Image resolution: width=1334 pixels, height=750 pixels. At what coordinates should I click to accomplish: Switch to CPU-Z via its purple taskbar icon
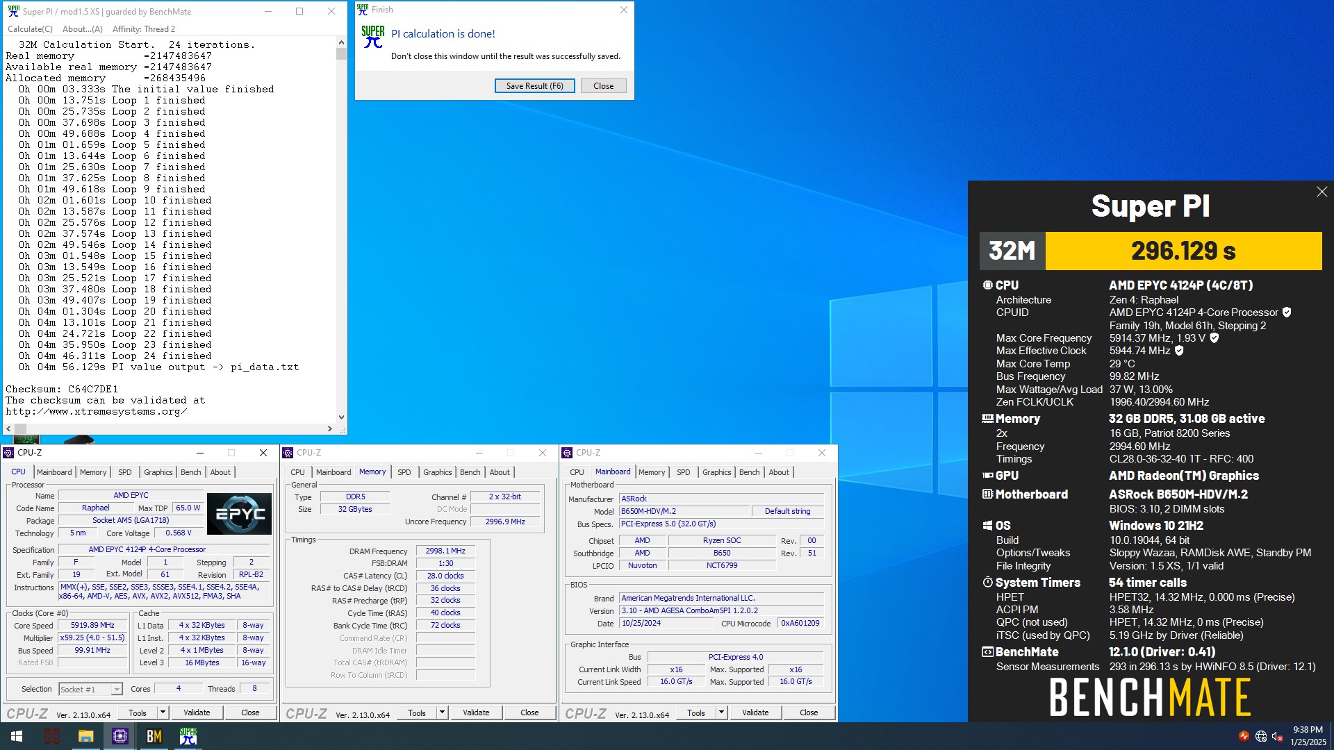pos(120,736)
